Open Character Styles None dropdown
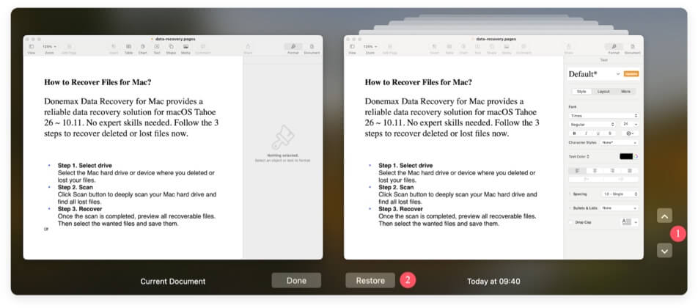The width and height of the screenshot is (698, 308). click(x=620, y=142)
